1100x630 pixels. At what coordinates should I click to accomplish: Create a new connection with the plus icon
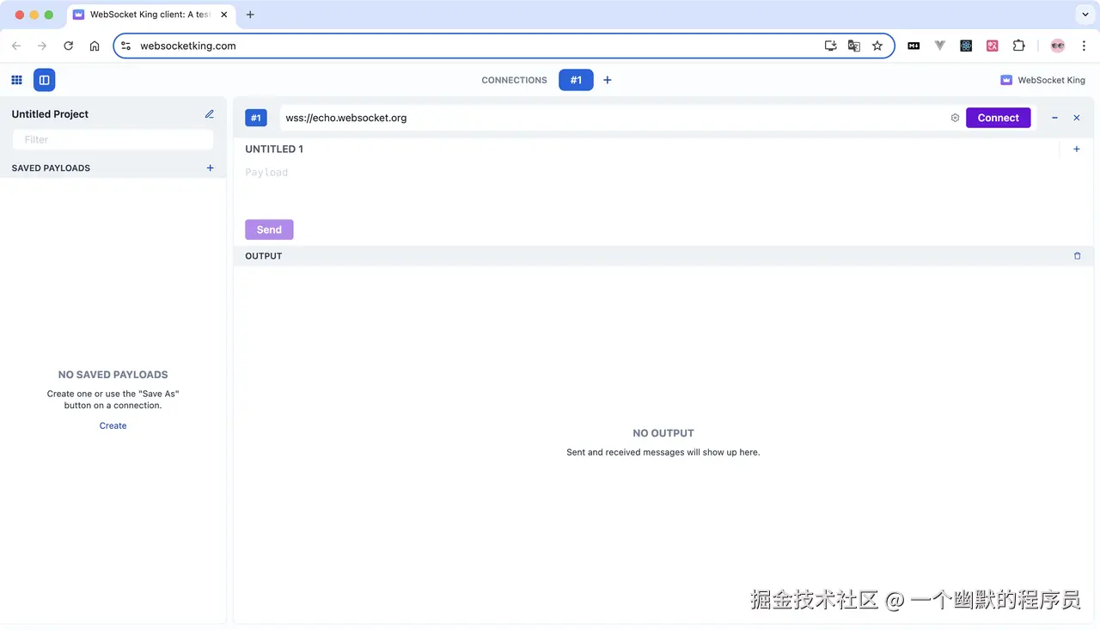607,79
